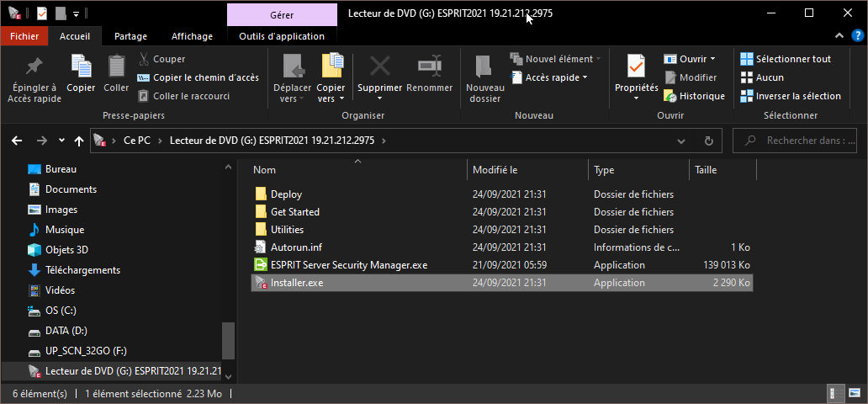Open the Partage ribbon tab

click(130, 36)
